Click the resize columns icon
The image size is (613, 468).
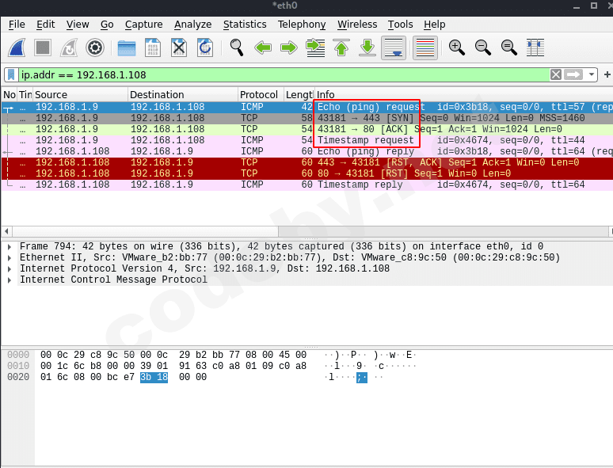coord(535,48)
